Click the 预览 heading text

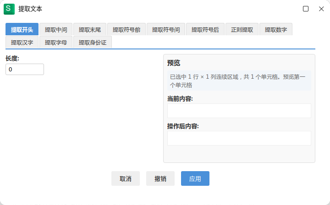pos(174,63)
